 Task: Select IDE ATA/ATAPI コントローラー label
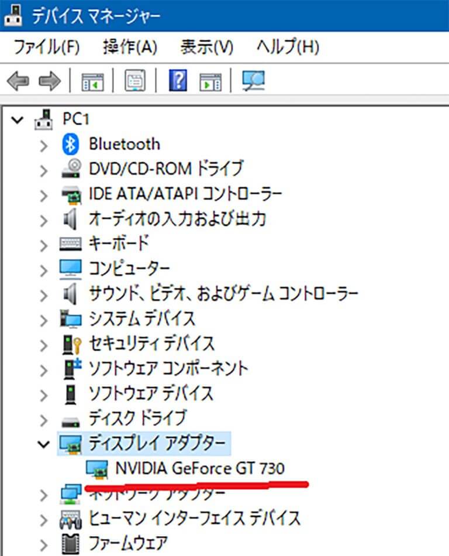pos(185,194)
